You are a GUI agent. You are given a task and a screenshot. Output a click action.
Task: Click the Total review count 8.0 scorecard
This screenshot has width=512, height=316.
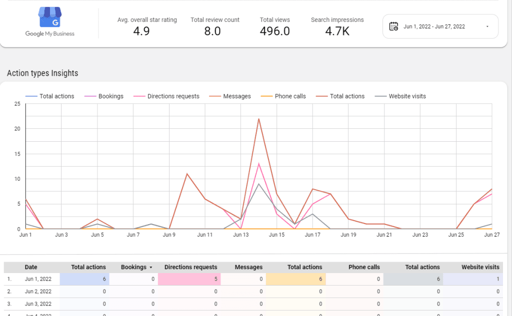[x=214, y=26]
